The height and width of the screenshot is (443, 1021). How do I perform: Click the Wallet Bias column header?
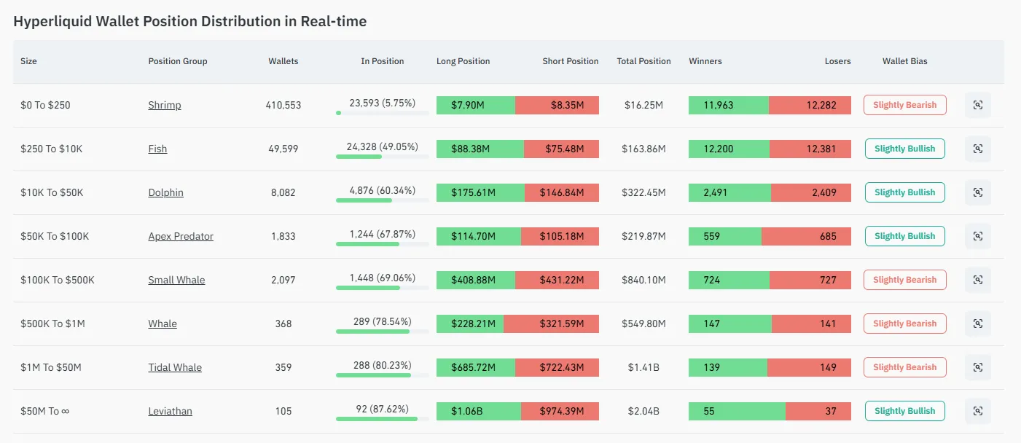click(905, 61)
